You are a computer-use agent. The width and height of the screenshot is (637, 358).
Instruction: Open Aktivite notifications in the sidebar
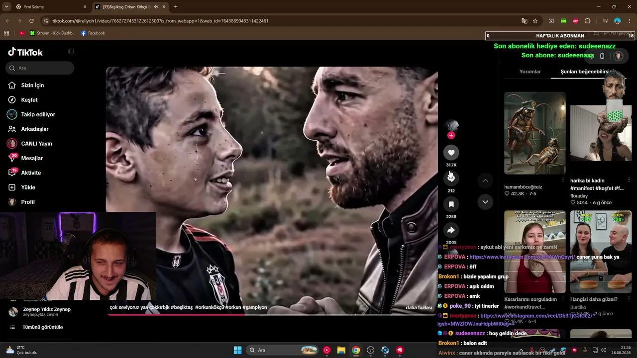click(30, 173)
